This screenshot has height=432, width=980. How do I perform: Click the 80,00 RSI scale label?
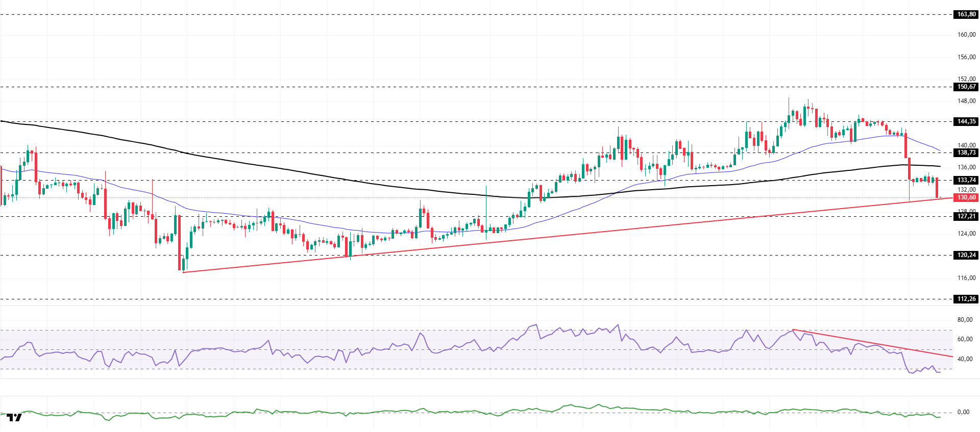click(965, 320)
